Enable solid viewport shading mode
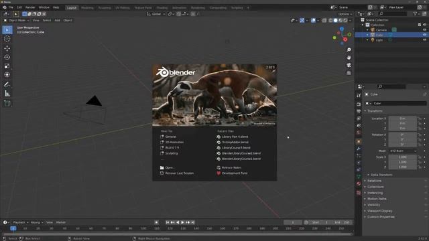This screenshot has height=241, width=429. 335,20
